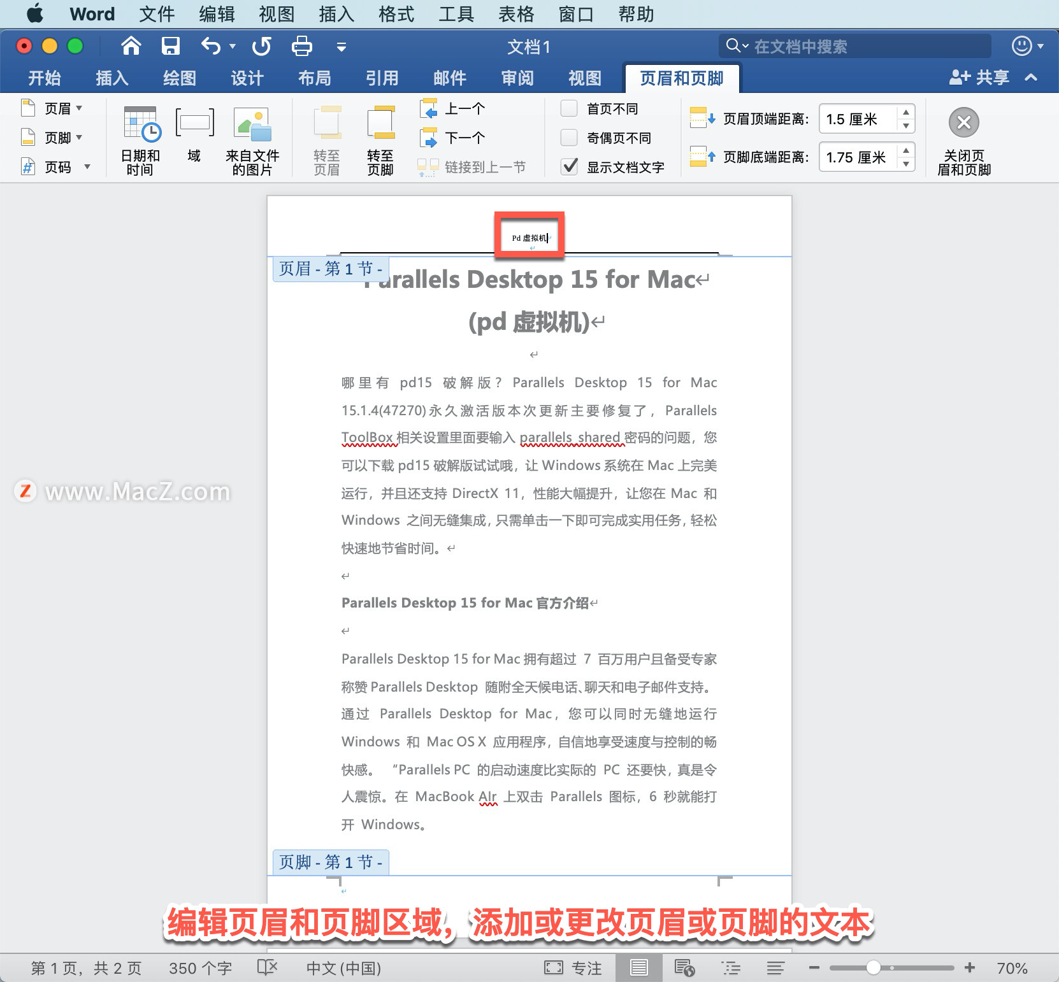The width and height of the screenshot is (1059, 982).
Task: Enable Different First Page (首页不同)
Action: 569,108
